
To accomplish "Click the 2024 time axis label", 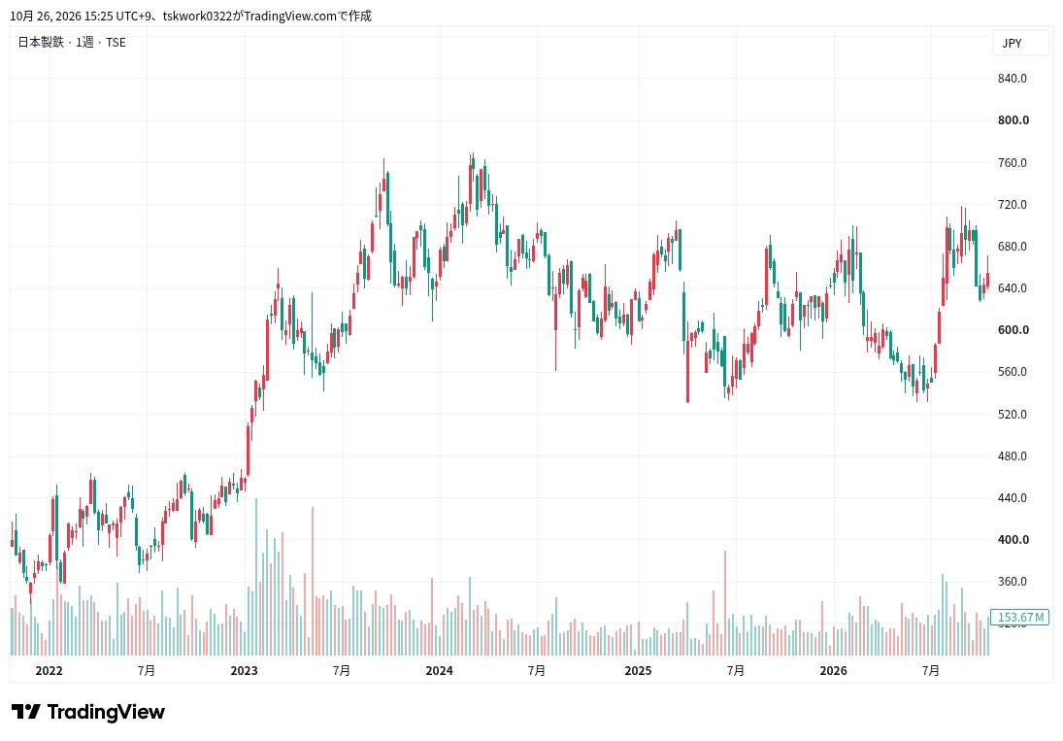I will pos(440,671).
